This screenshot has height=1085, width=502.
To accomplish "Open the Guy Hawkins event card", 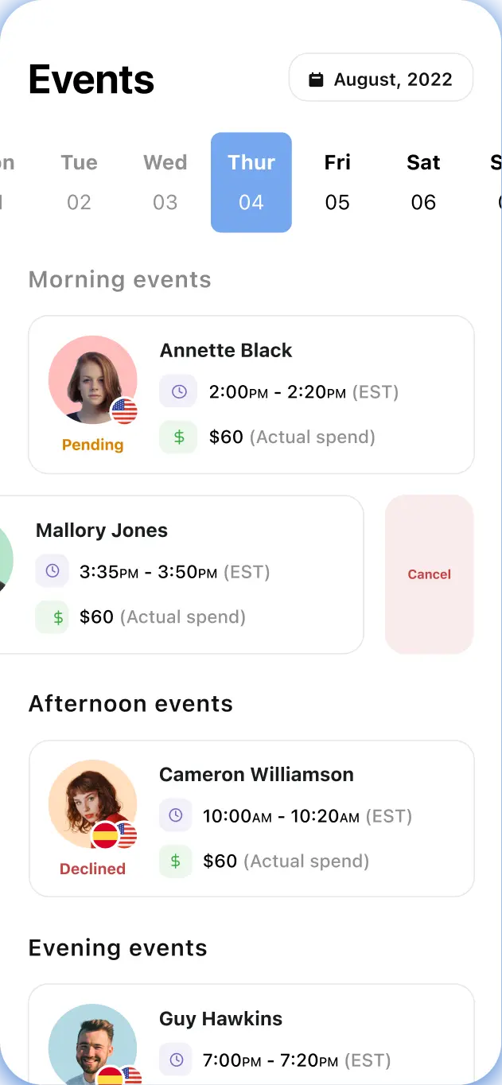I will [x=251, y=1035].
